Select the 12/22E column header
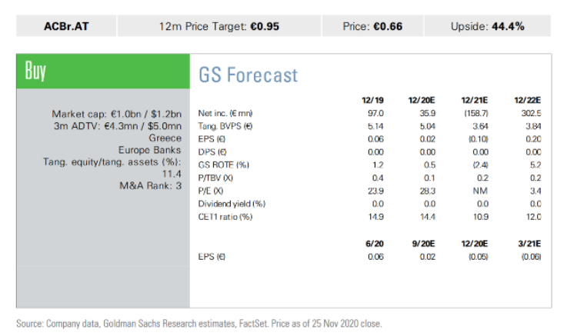The image size is (577, 336). (527, 101)
